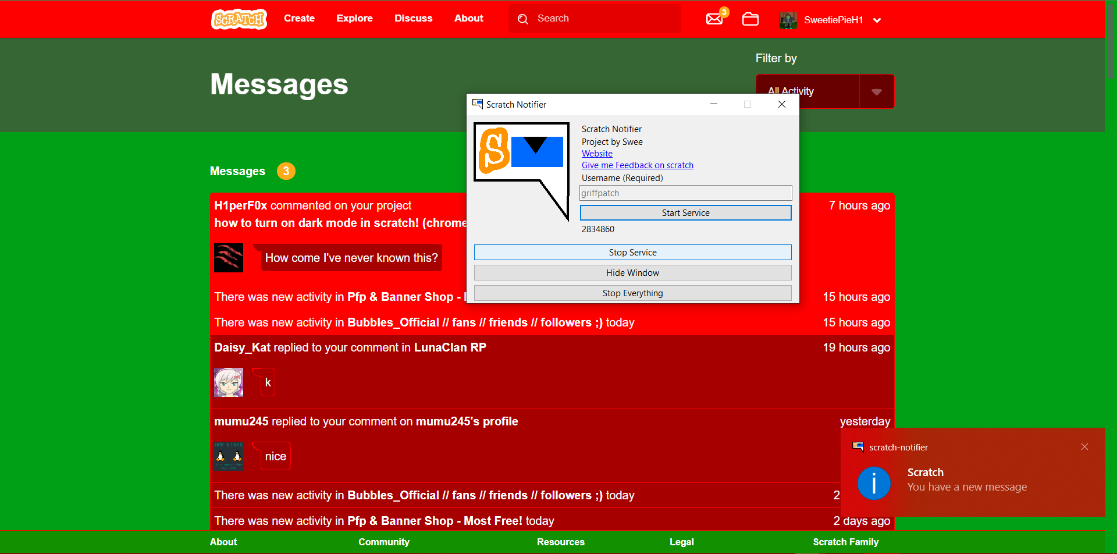Open the Create menu item
This screenshot has height=554, width=1117.
click(x=299, y=19)
